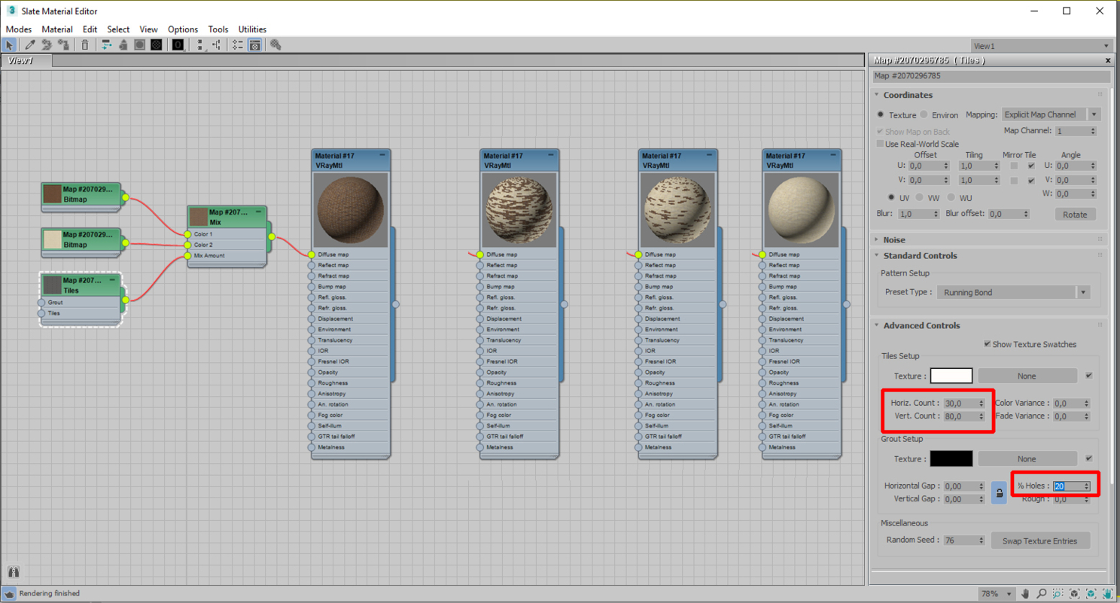Click the white Tiles texture color swatch

[951, 376]
